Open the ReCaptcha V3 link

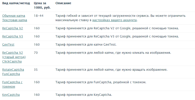(x=13, y=36)
